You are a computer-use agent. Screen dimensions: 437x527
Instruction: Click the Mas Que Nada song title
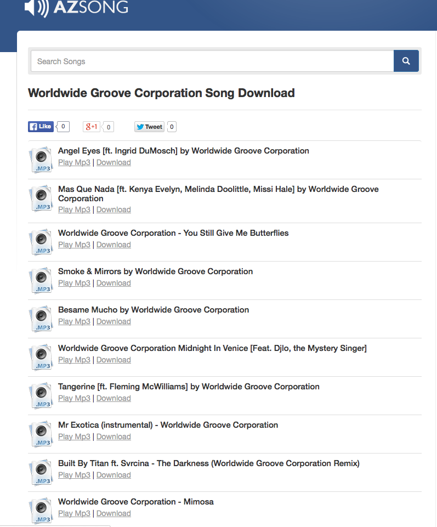pyautogui.click(x=218, y=194)
